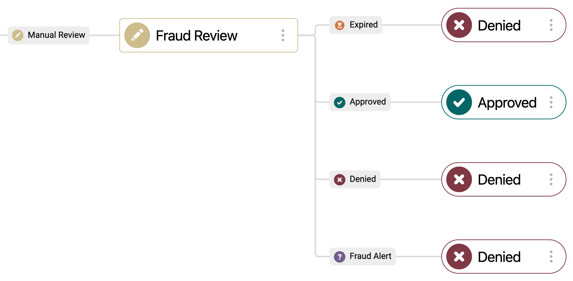
Task: Open the kebab menu on the middle Denied node
Action: 551,179
